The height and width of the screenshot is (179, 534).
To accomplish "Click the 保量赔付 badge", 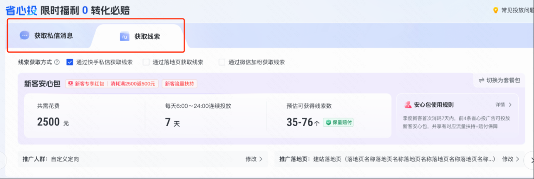I will (338, 123).
